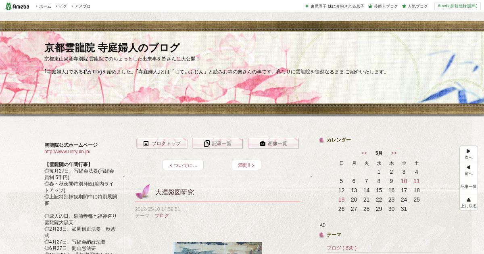The image size is (484, 254).
Task: Open calendar date 19
Action: pyautogui.click(x=341, y=200)
